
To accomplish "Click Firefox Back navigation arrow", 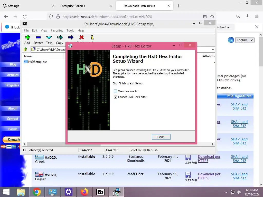I will click(x=6, y=17).
